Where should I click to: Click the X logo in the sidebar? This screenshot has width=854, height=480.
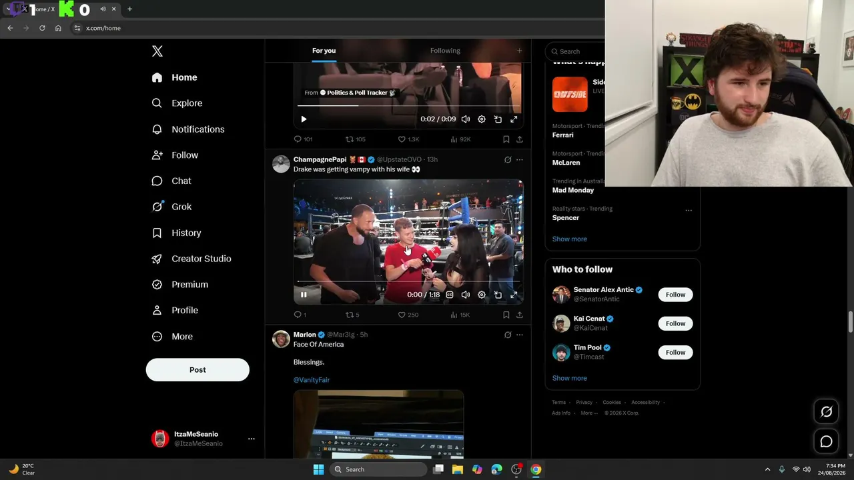[x=157, y=51]
